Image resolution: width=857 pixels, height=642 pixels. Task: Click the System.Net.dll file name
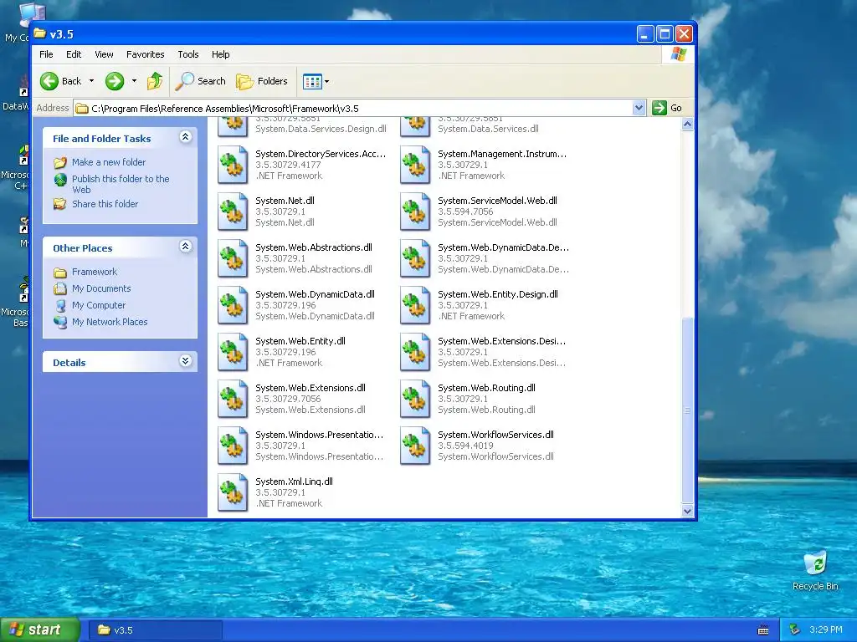point(285,201)
